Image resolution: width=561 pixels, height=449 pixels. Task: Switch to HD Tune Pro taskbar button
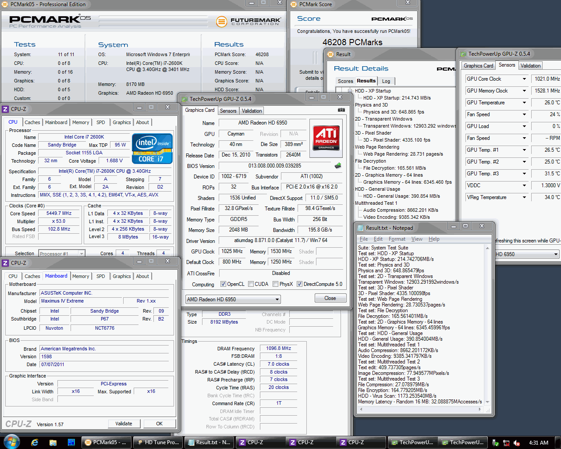(157, 442)
